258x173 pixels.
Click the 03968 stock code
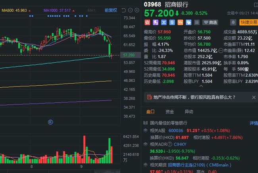[x=152, y=4]
